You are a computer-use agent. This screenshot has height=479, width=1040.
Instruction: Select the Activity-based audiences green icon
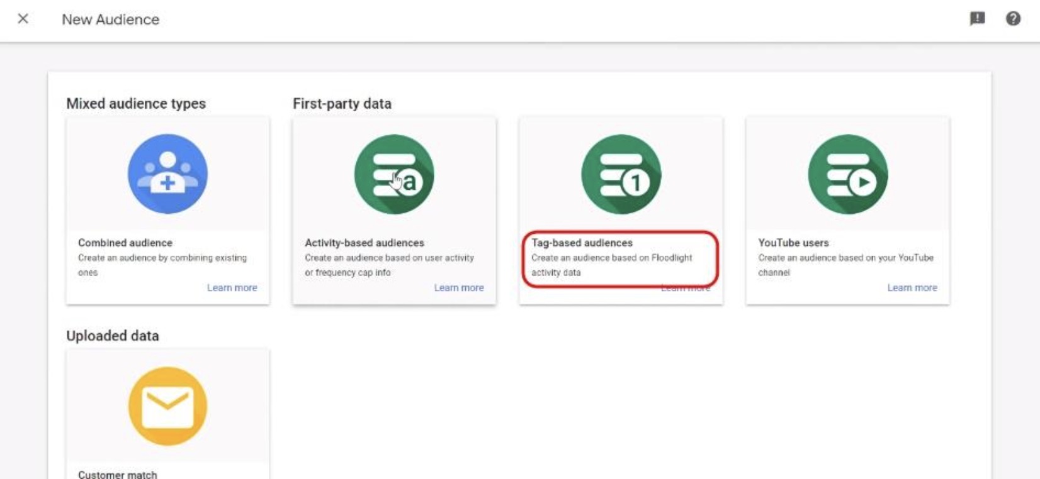394,174
